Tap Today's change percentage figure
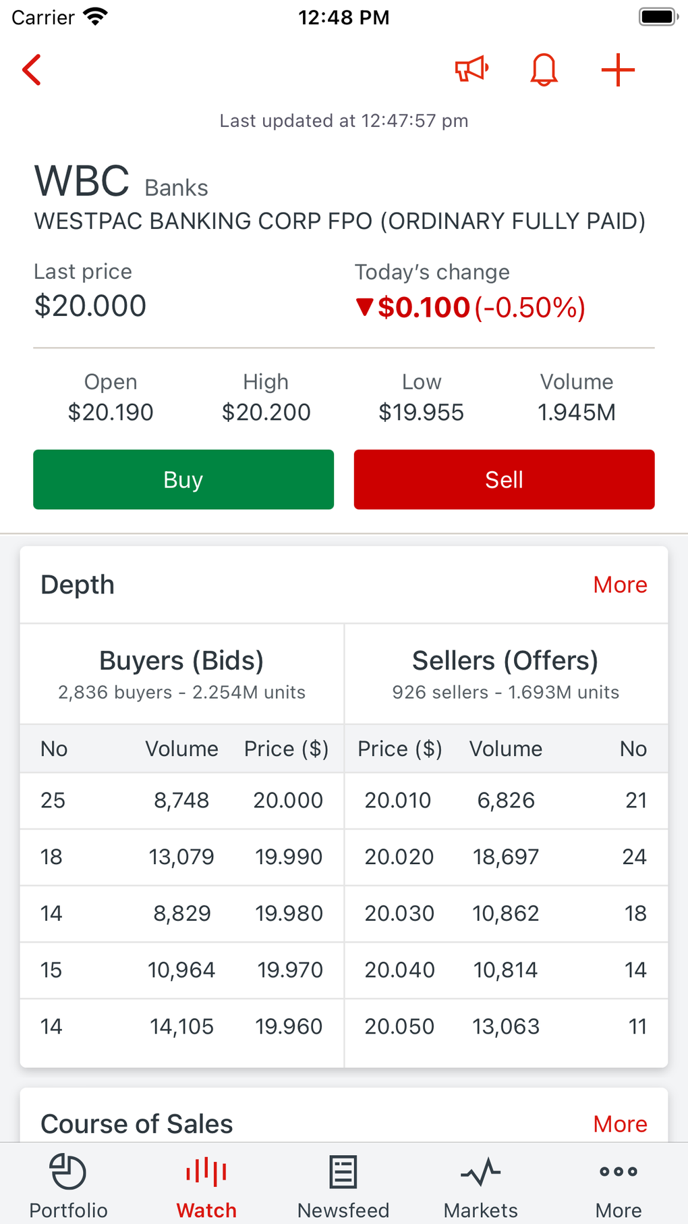 (x=530, y=308)
